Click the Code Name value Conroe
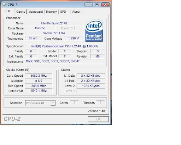This screenshot has width=181, height=145. pyautogui.click(x=40, y=28)
